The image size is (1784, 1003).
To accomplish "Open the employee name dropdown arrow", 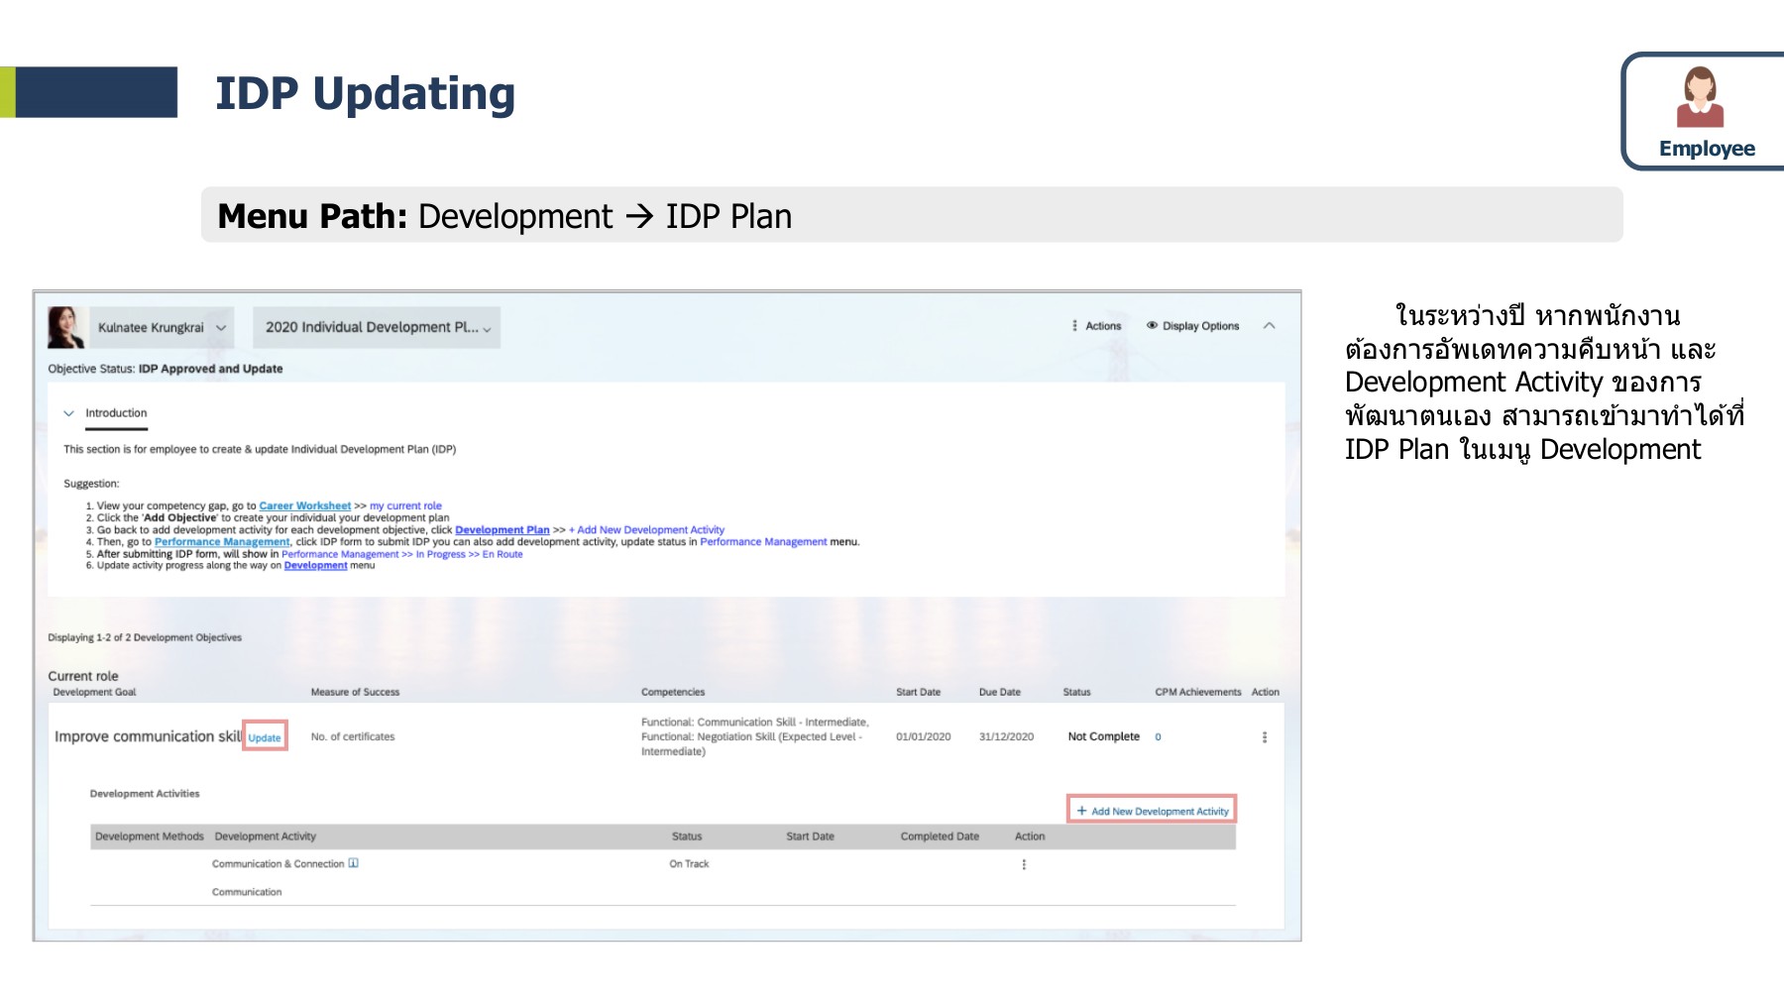I will pyautogui.click(x=220, y=326).
